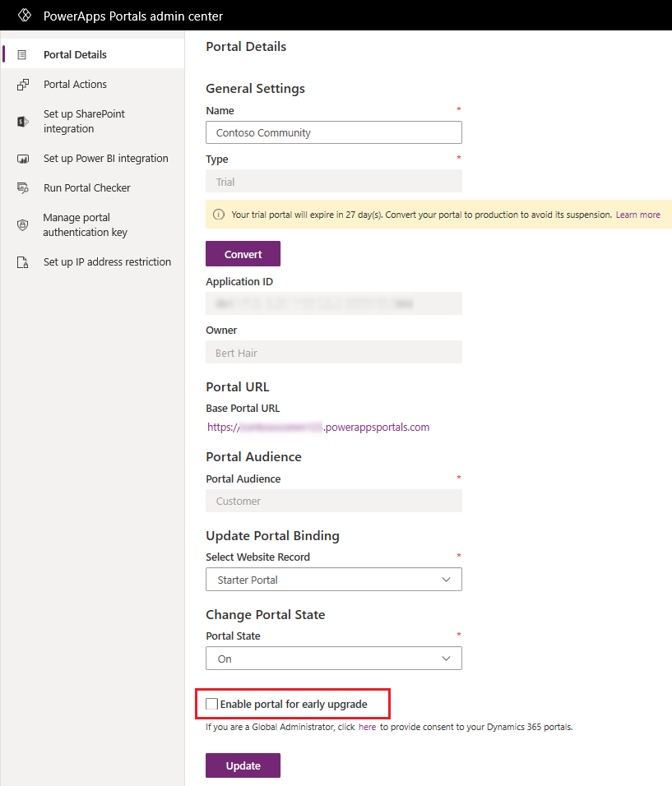672x786 pixels.
Task: Click the Power BI integration icon
Action: coord(23,159)
